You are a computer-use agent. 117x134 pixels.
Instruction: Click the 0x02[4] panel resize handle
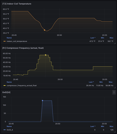click(115, 132)
